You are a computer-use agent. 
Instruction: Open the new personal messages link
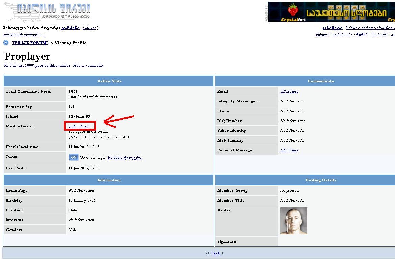(x=370, y=28)
